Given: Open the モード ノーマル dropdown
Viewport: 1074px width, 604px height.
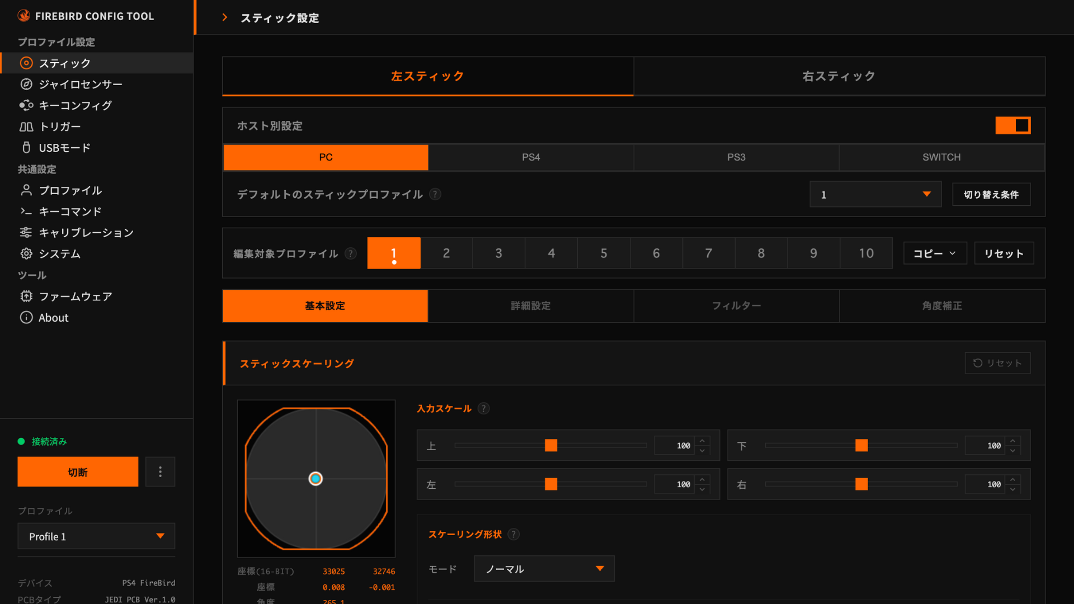Looking at the screenshot, I should click(544, 569).
